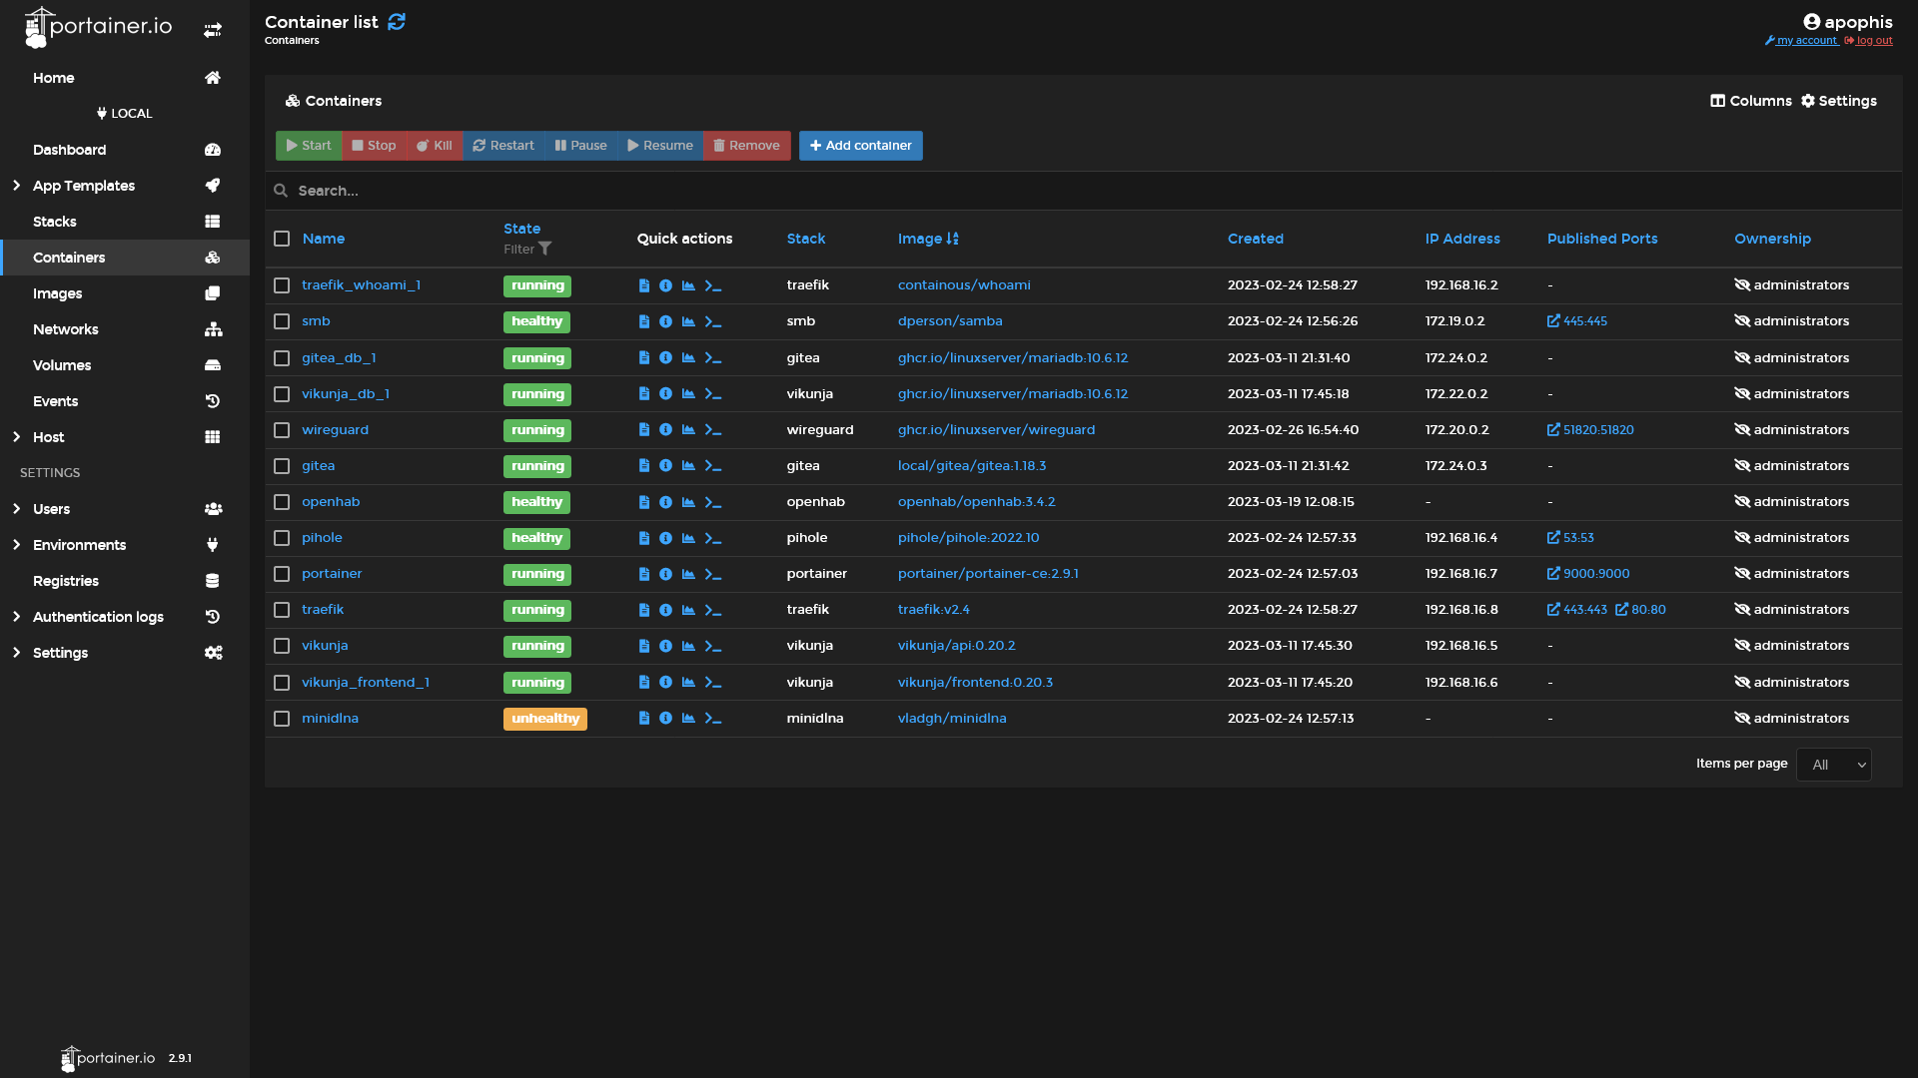Image resolution: width=1918 pixels, height=1078 pixels.
Task: Collapse sidebar toggle icon near Portainer logo
Action: coord(213,31)
